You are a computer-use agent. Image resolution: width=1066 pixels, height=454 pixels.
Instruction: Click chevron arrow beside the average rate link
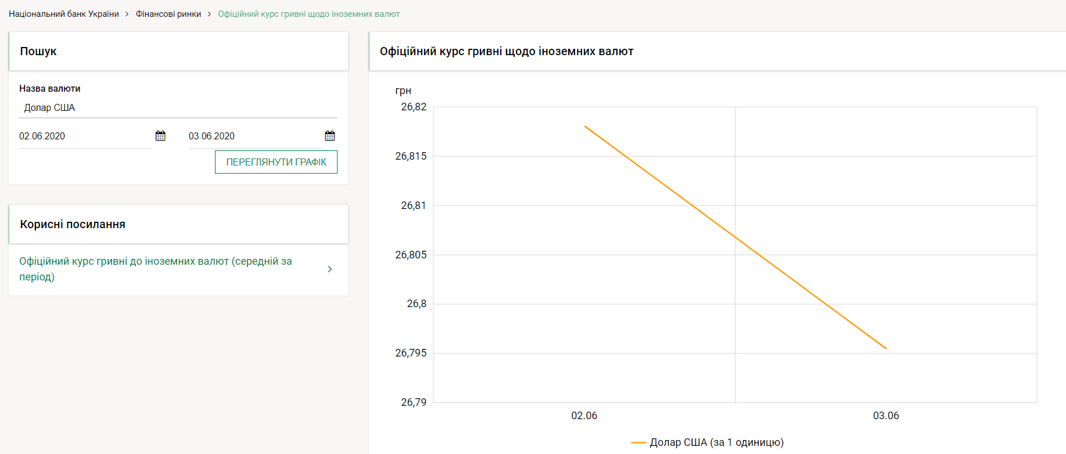[330, 269]
